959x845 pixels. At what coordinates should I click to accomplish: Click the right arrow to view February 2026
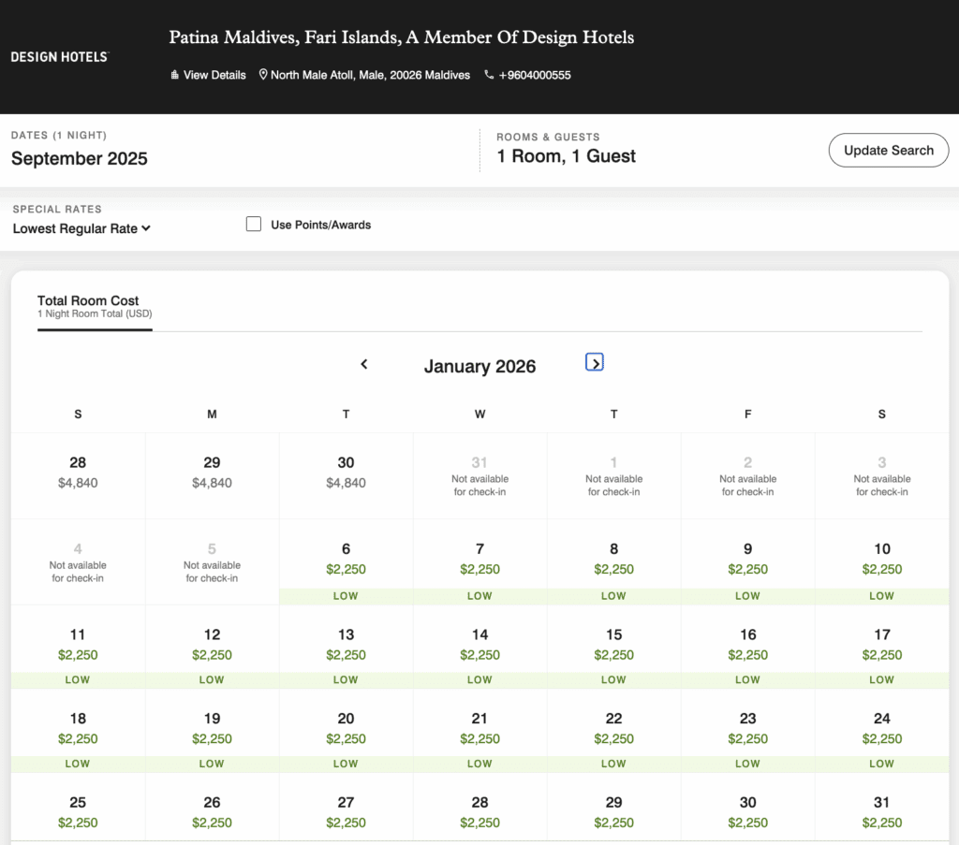(594, 361)
